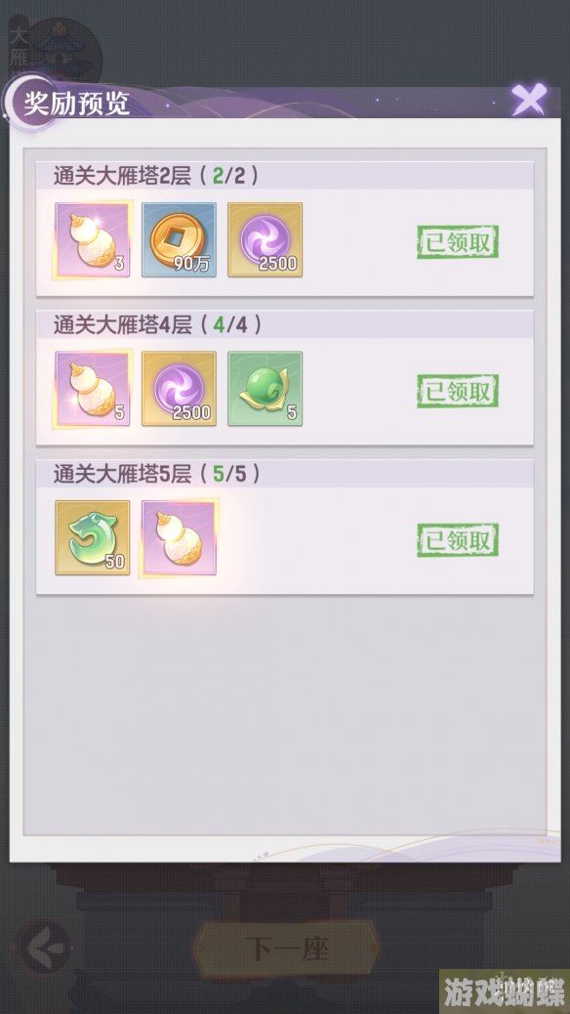Tap the green pearl reward with quantity 5
The height and width of the screenshot is (1014, 570).
[265, 389]
